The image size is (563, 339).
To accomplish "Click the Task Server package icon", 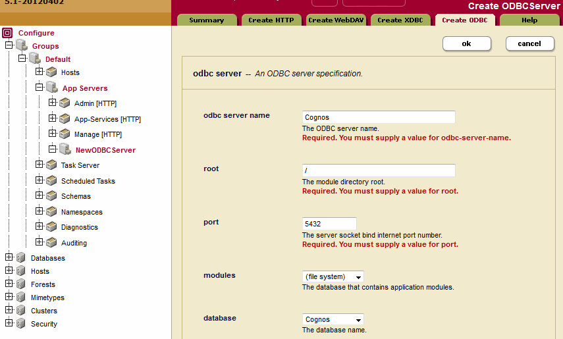I will (x=51, y=165).
